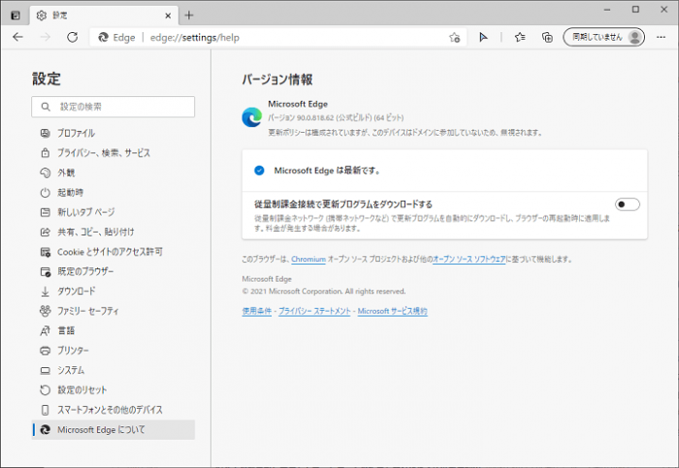Image resolution: width=679 pixels, height=468 pixels.
Task: Click the add to favorites star icon
Action: click(x=454, y=38)
